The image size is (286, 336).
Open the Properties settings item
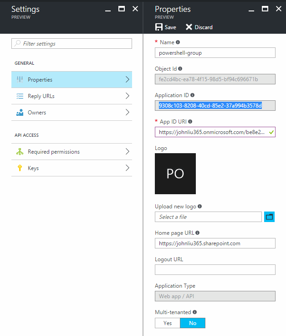(71, 80)
